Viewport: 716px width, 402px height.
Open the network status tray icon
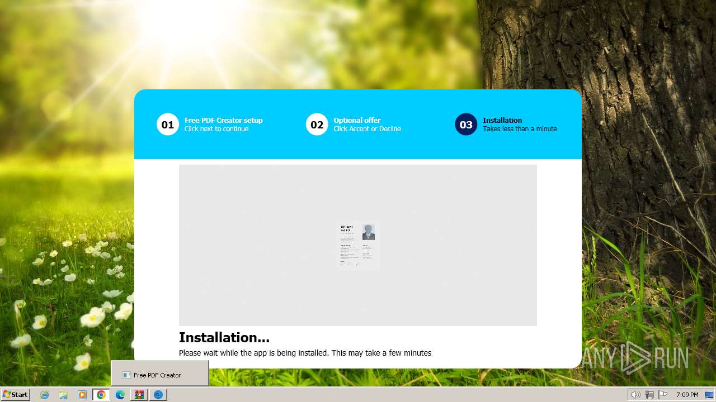[x=649, y=395]
